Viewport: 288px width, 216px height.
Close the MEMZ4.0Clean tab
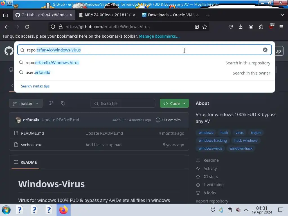(x=134, y=15)
